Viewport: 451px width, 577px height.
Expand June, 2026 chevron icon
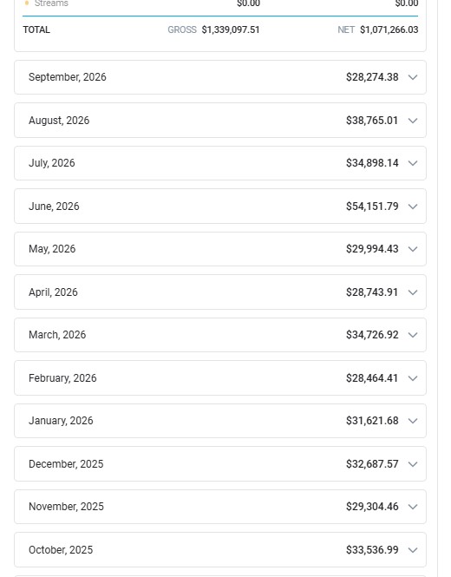413,207
